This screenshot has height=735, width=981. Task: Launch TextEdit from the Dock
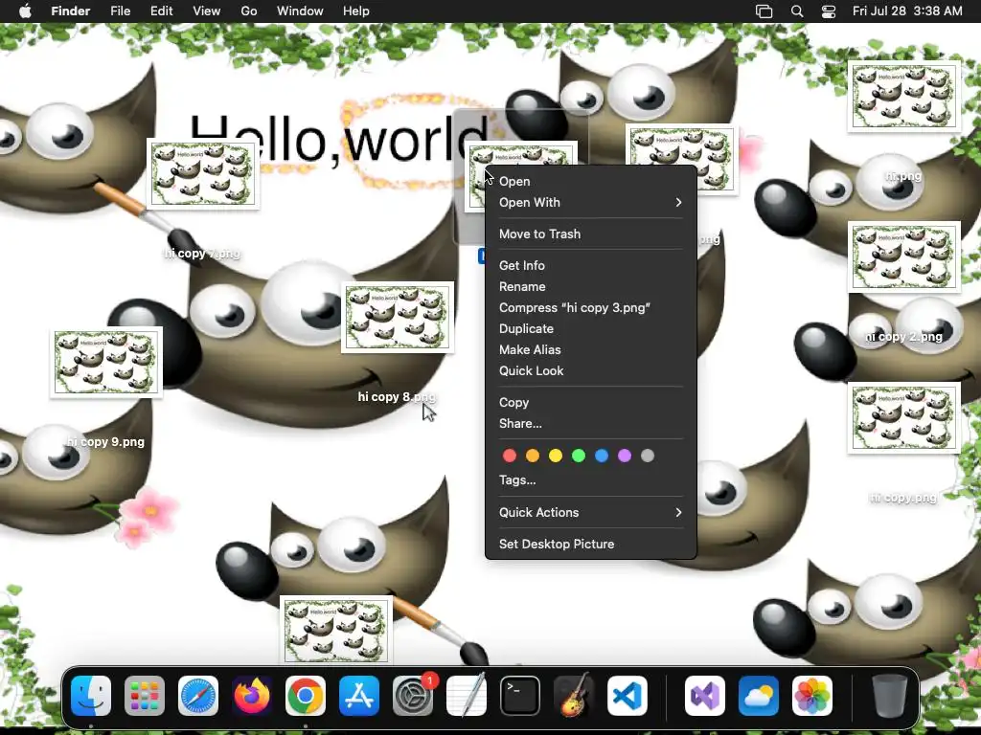pos(467,696)
